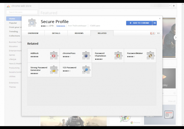Advance the featured carousel with right arrow
184x129 pixels.
coord(175,38)
